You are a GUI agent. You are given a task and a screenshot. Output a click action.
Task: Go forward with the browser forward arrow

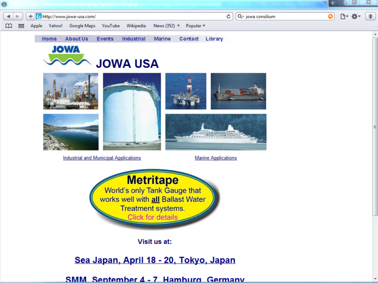18,17
